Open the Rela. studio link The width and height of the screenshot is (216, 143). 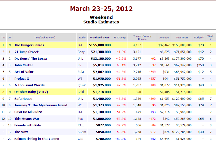click(81, 72)
